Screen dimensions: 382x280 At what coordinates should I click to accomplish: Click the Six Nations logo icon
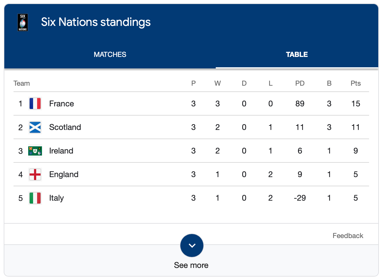pyautogui.click(x=23, y=22)
